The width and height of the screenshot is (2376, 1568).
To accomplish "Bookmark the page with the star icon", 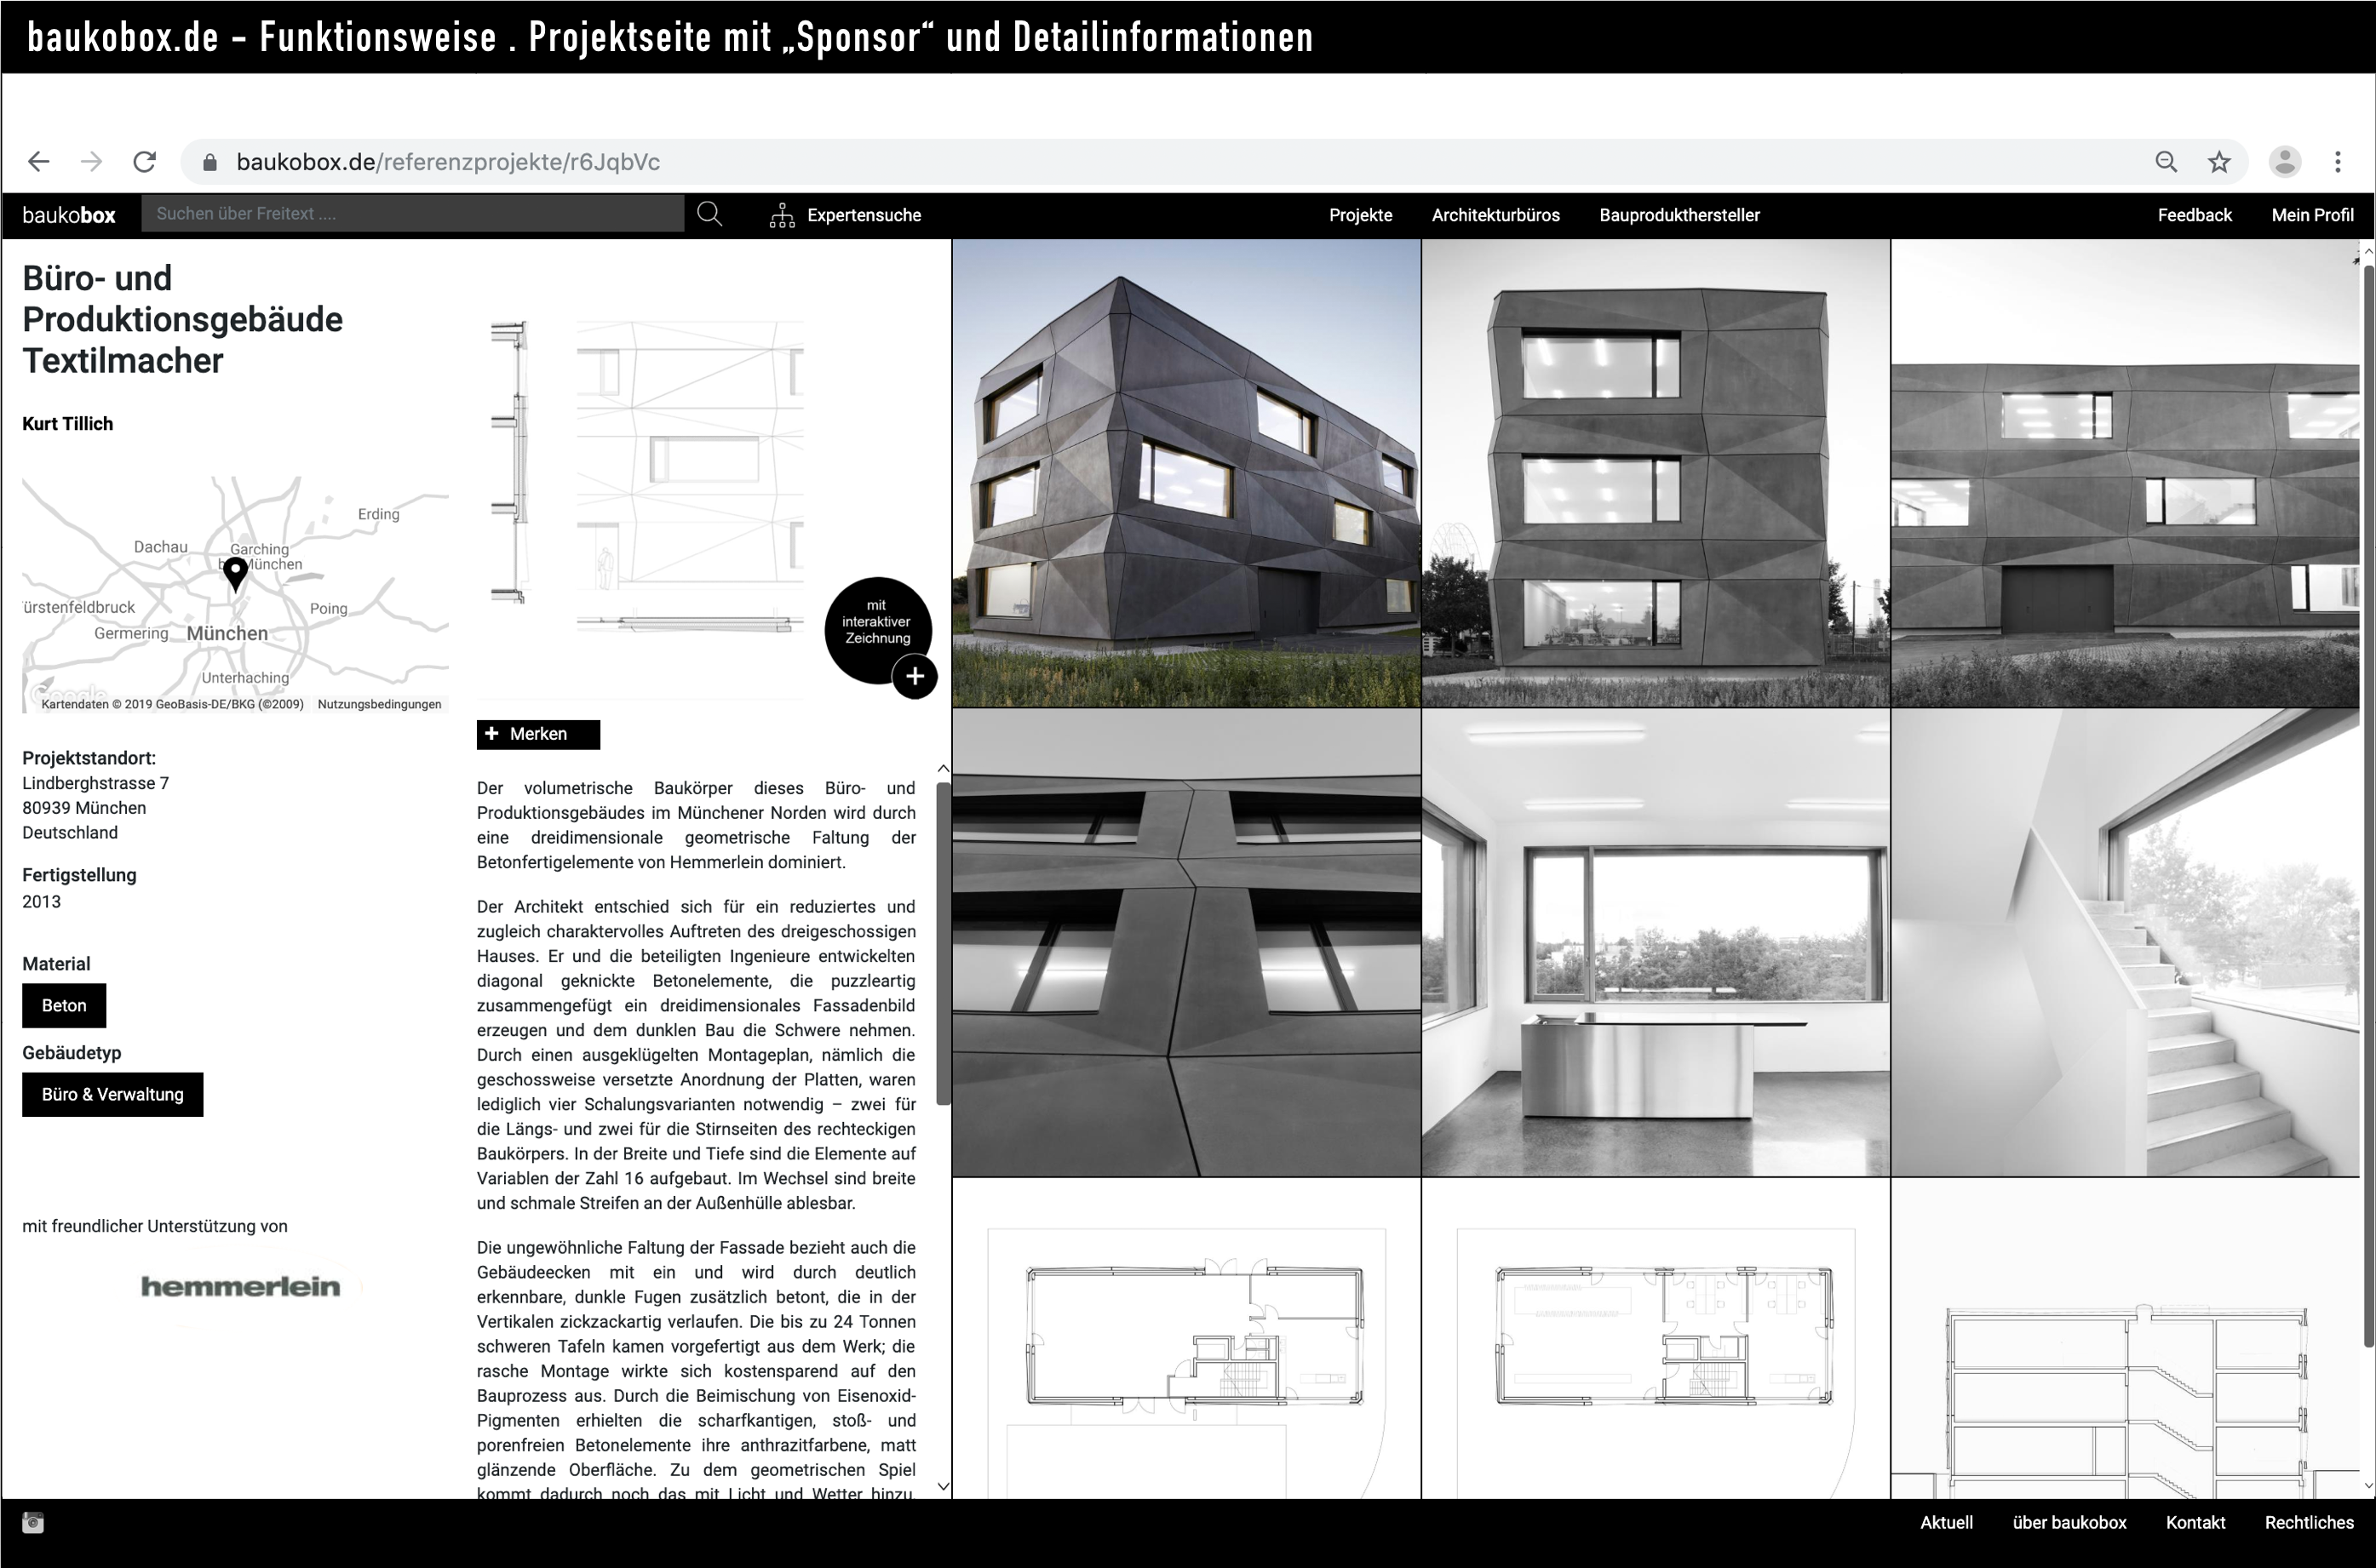I will (2219, 162).
